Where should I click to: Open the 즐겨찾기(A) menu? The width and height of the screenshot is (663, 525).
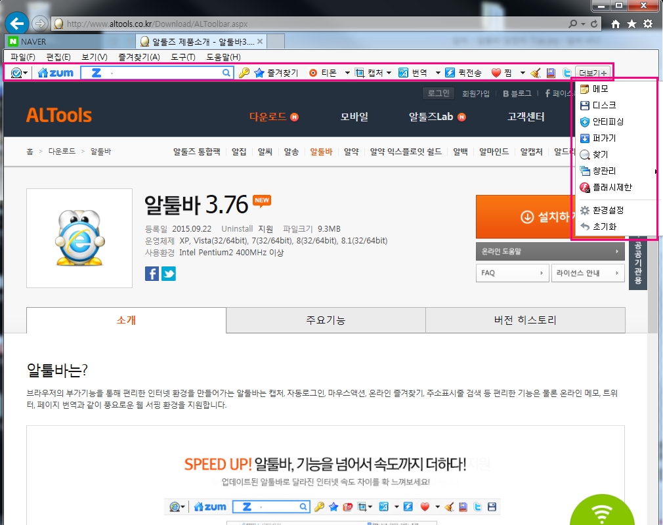[139, 56]
